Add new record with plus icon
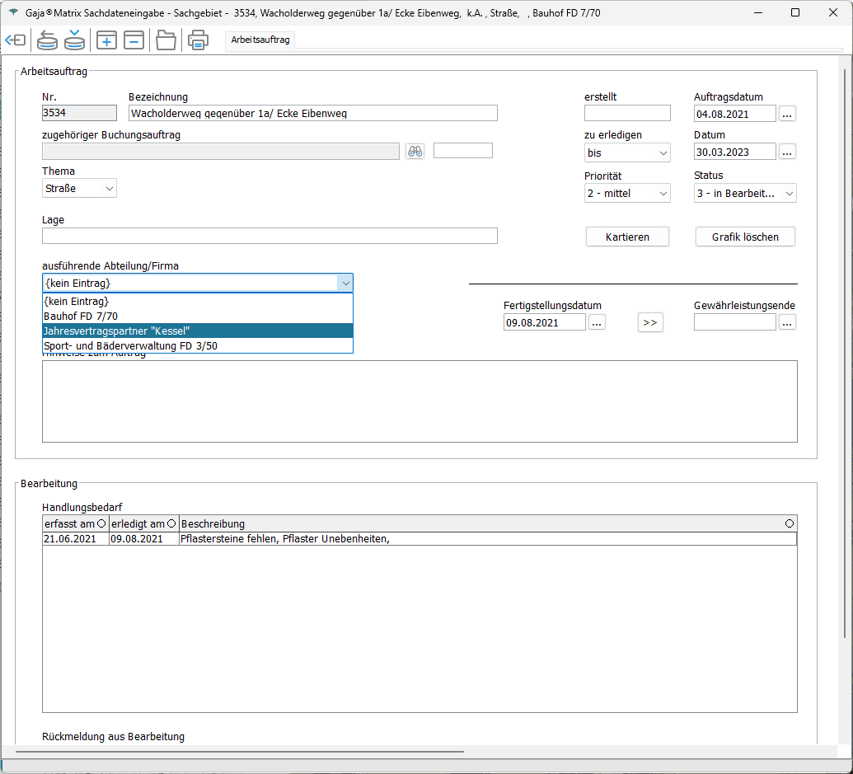 (x=106, y=40)
